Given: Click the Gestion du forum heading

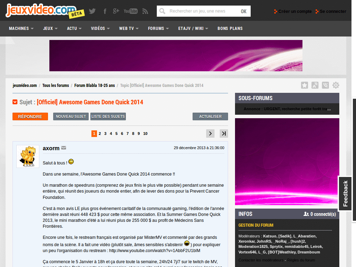Looking at the screenshot, I should click(256, 225).
